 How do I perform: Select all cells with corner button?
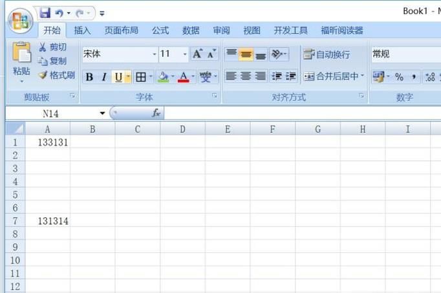(x=15, y=129)
